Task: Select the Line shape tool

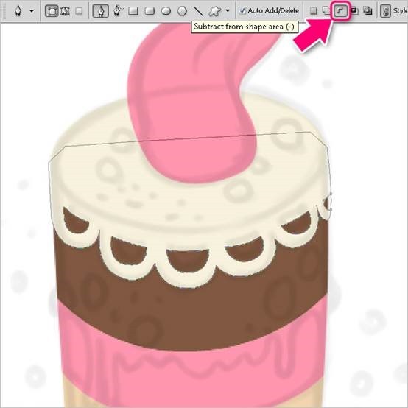Action: pyautogui.click(x=198, y=11)
